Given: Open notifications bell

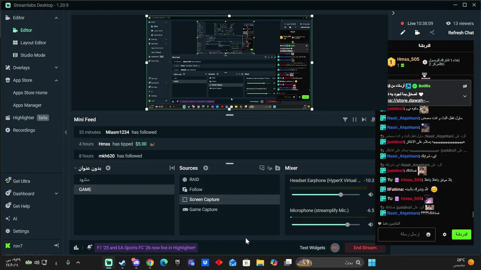Looking at the screenshot, I should point(89,247).
